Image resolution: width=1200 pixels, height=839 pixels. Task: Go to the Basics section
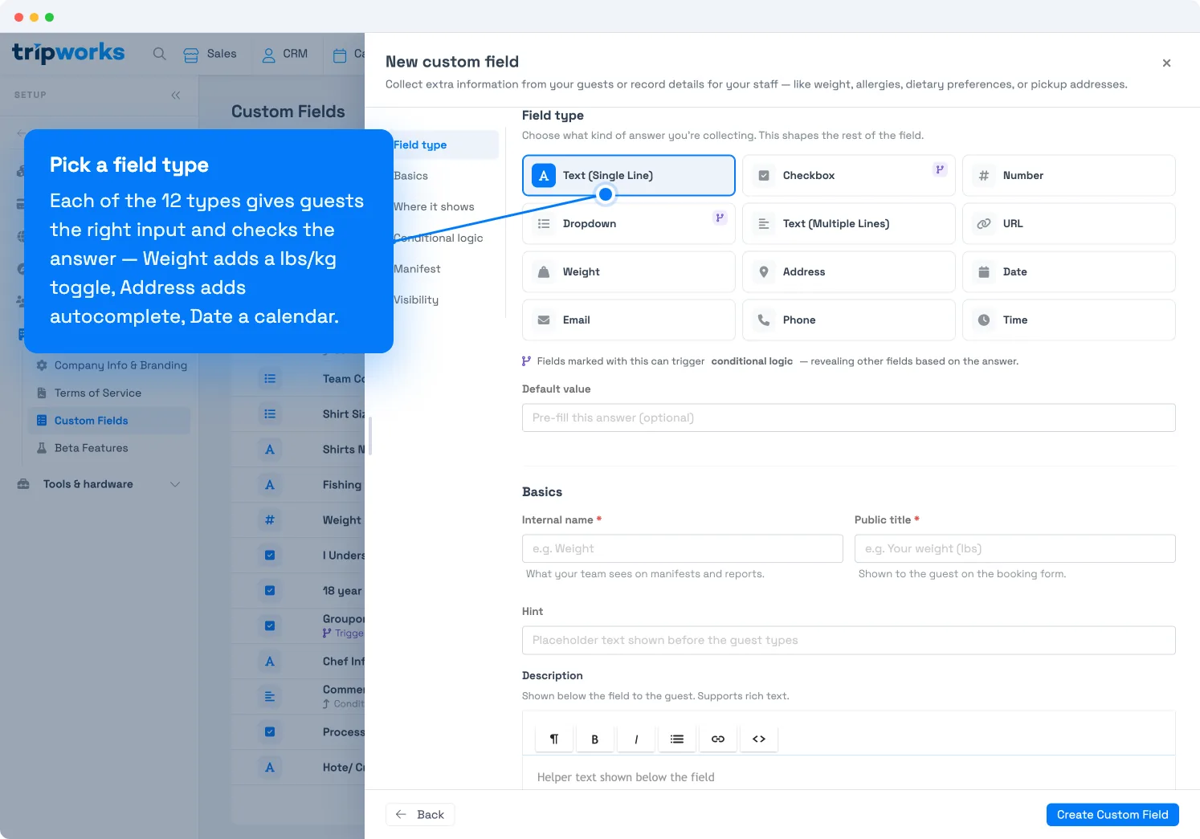pos(411,176)
